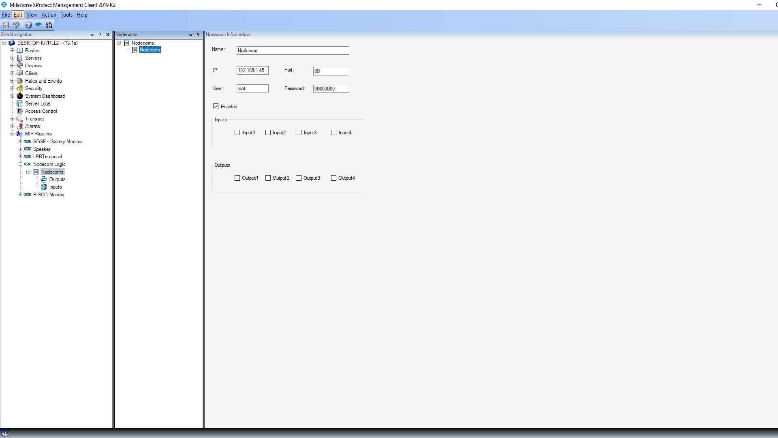
Task: Click the User input field
Action: click(x=252, y=88)
